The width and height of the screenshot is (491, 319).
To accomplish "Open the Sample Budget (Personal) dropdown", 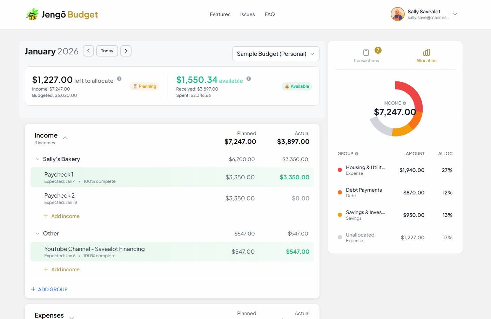I will (x=275, y=54).
